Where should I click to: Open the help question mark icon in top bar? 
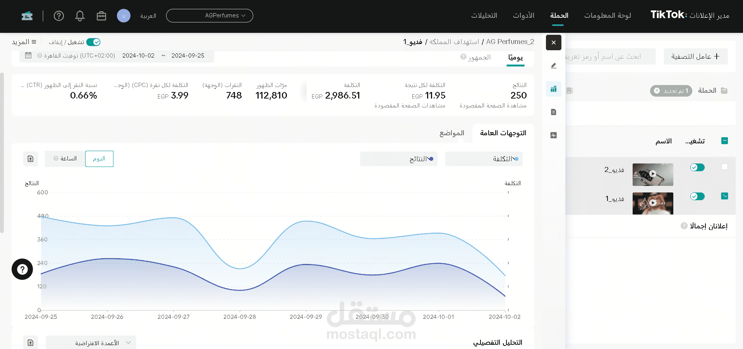[59, 16]
